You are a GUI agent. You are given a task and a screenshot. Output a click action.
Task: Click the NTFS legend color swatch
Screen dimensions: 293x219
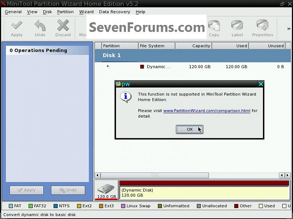click(55, 206)
